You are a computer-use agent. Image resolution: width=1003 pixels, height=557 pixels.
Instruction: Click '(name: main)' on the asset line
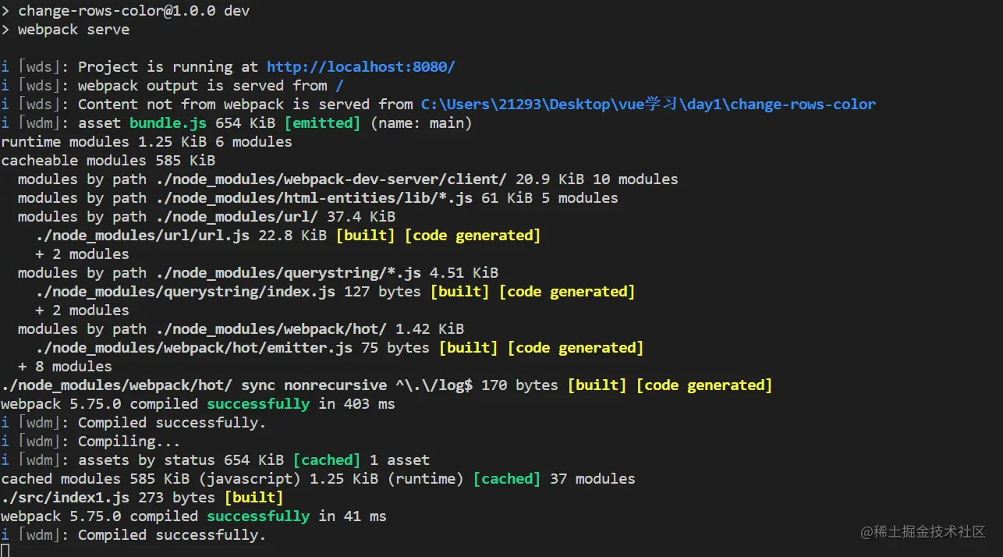[421, 123]
